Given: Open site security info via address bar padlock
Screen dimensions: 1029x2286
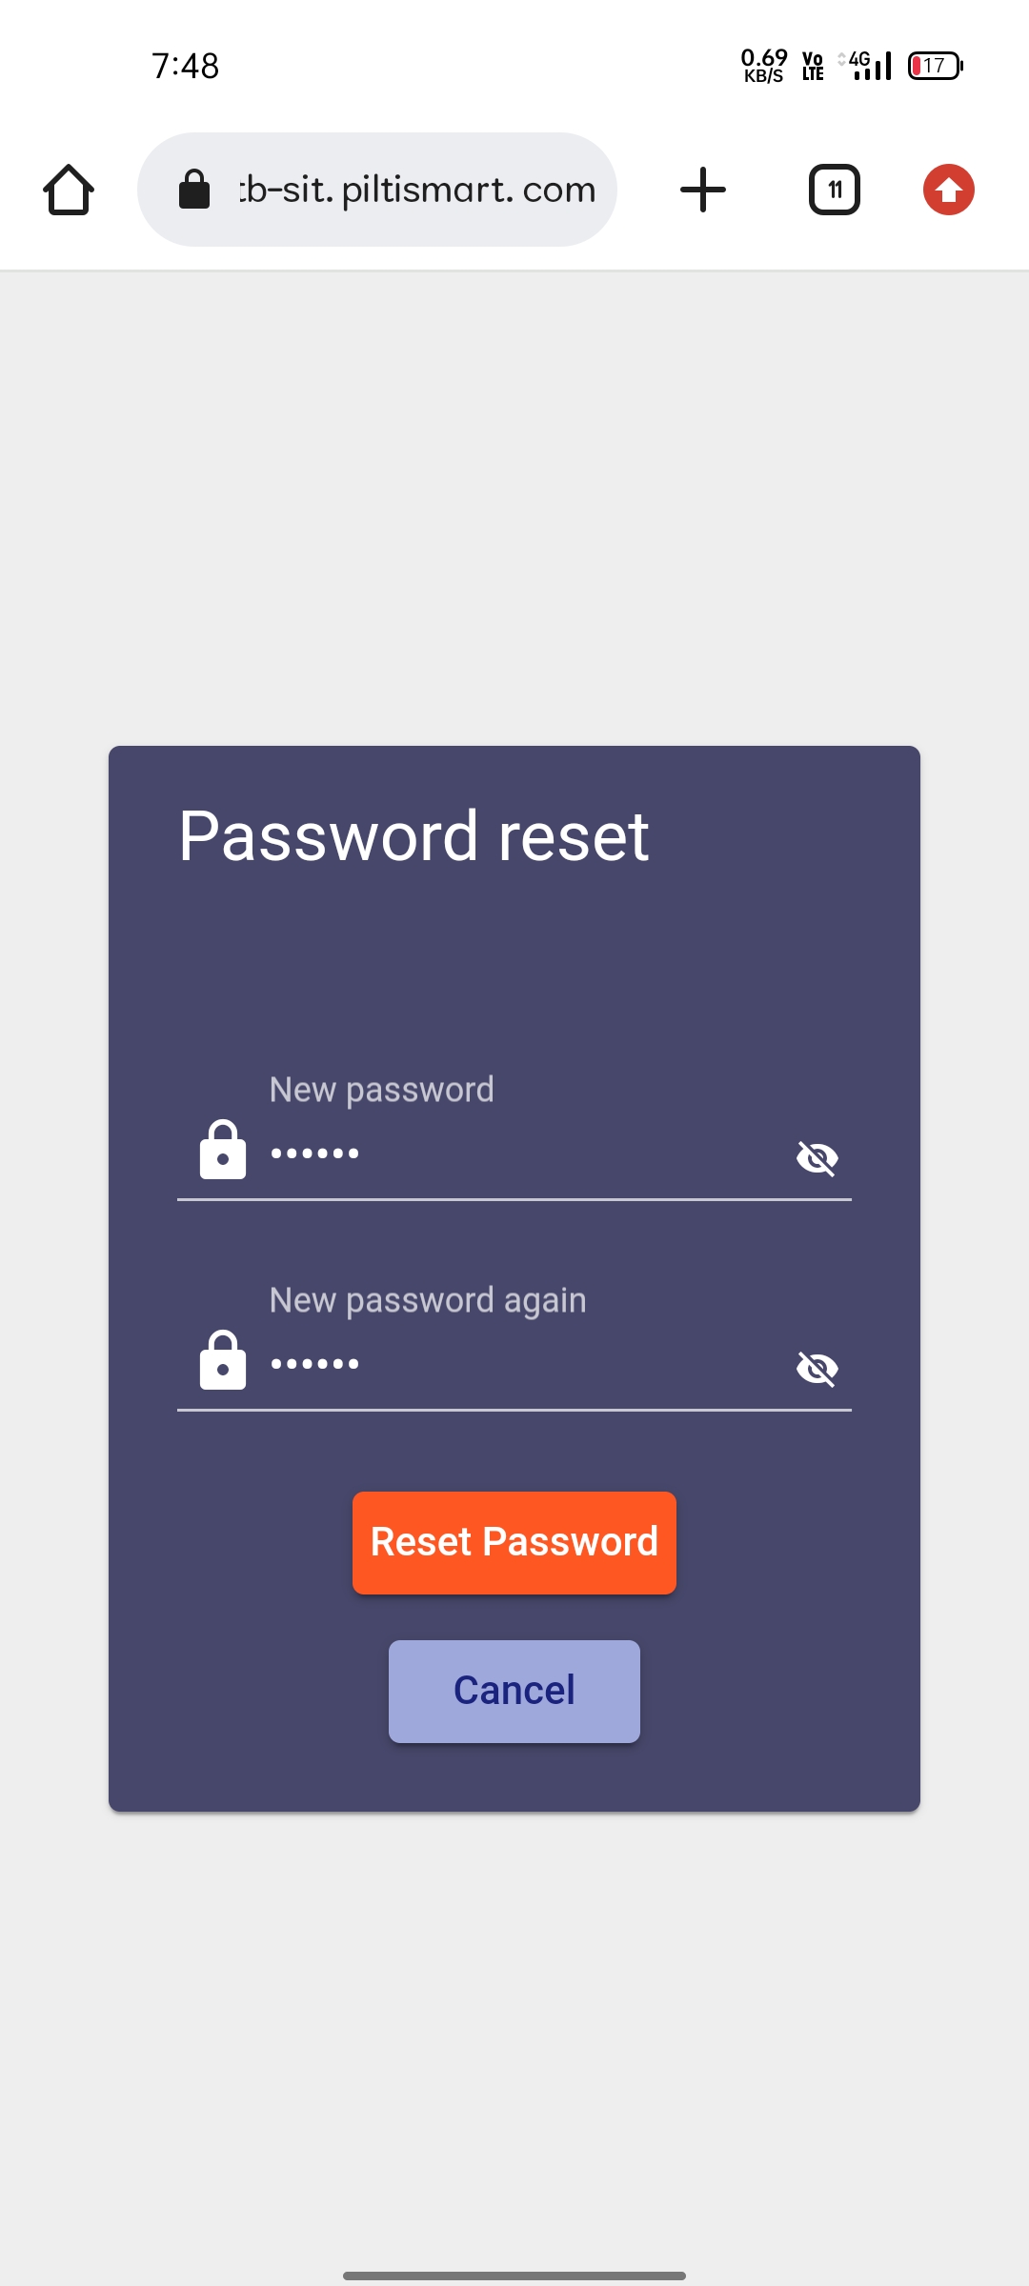Looking at the screenshot, I should [x=194, y=189].
